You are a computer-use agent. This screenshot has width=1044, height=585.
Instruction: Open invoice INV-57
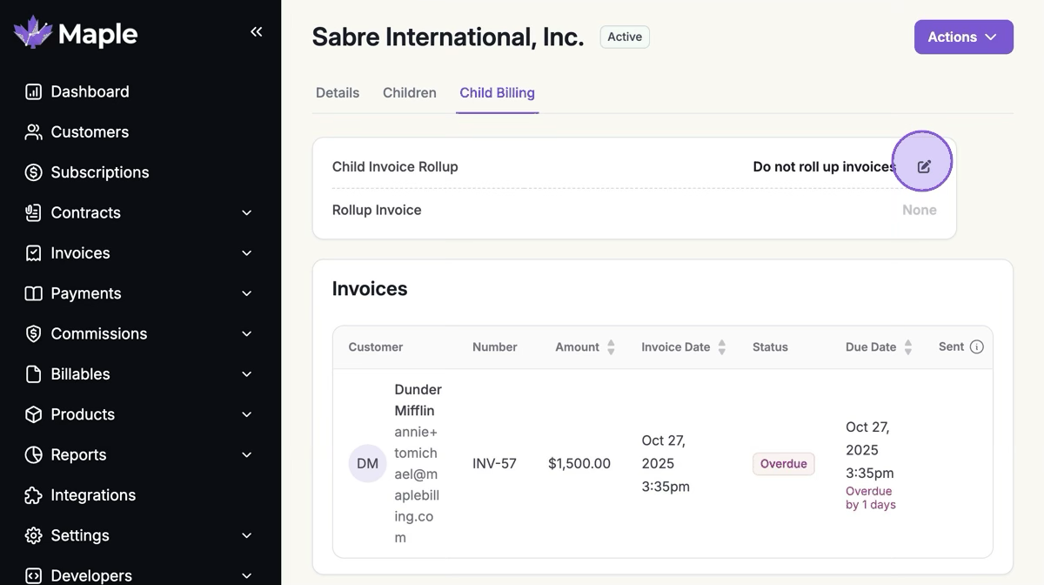tap(494, 464)
